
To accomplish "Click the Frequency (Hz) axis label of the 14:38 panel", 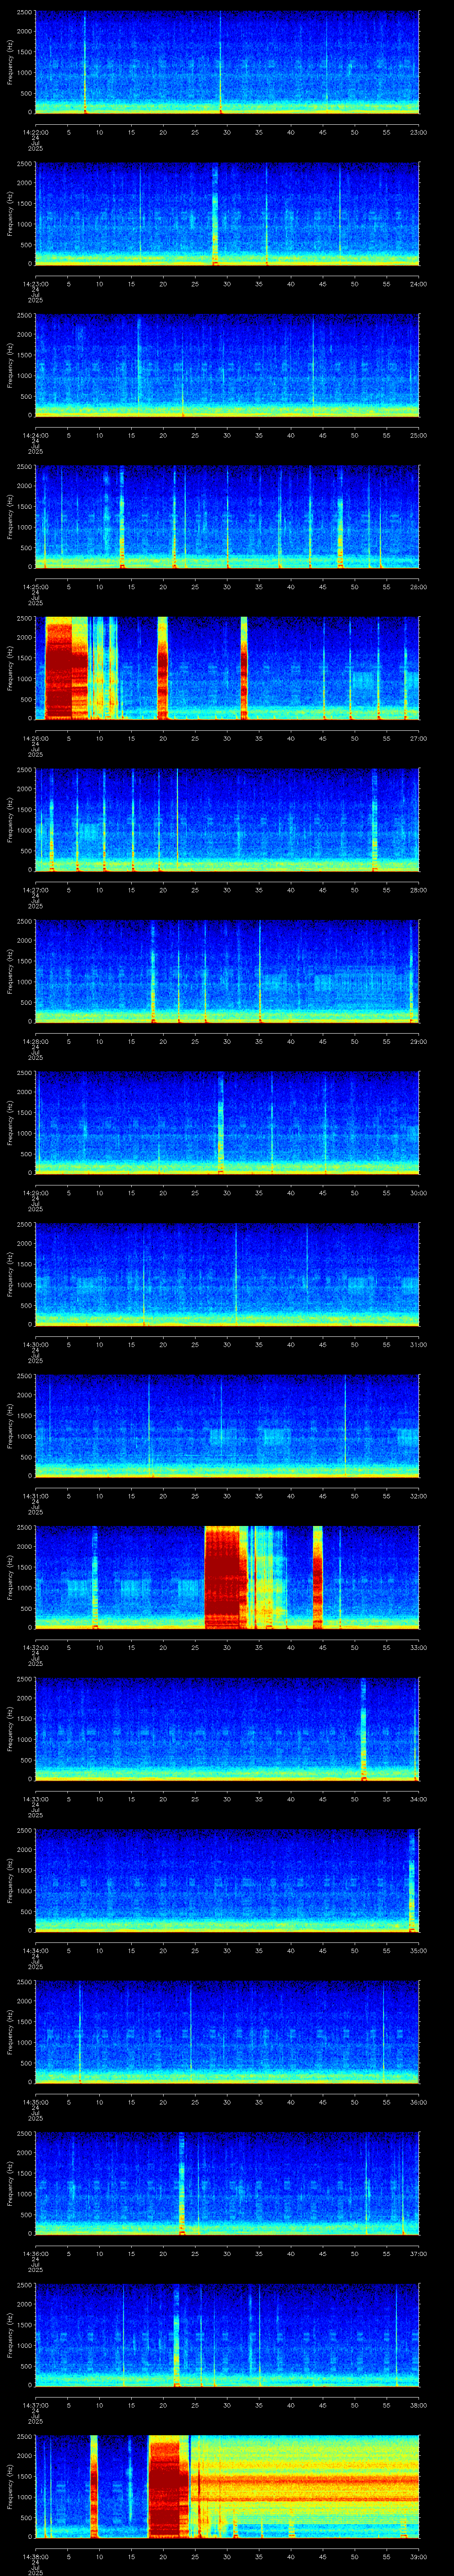I will pyautogui.click(x=10, y=2486).
